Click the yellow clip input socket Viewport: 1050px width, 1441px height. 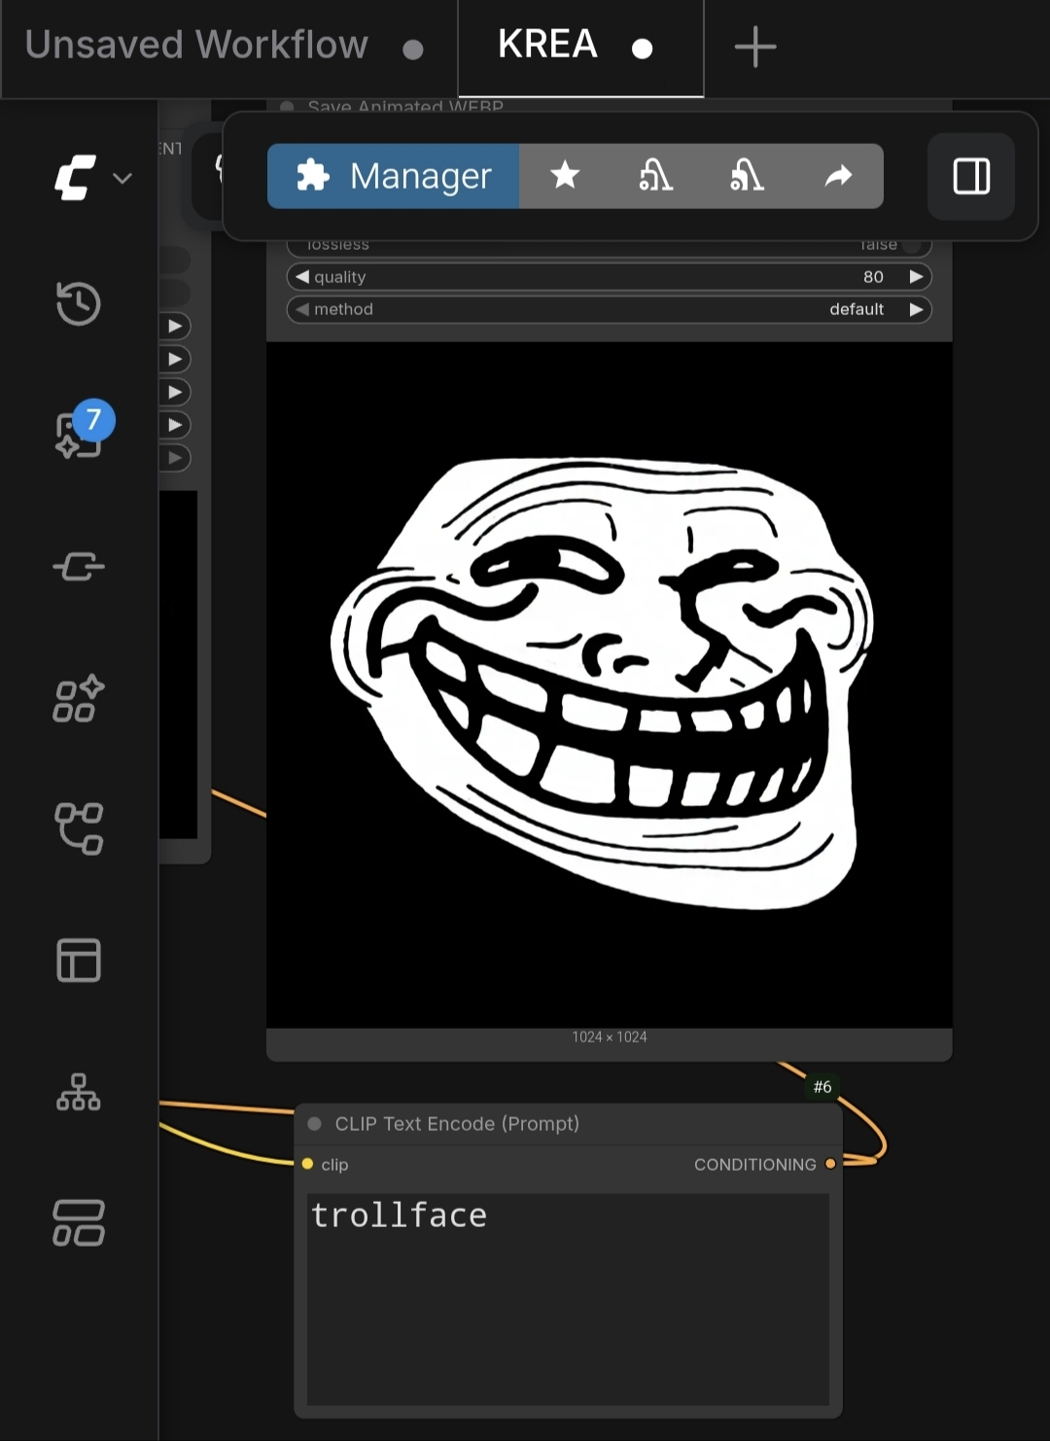307,1164
